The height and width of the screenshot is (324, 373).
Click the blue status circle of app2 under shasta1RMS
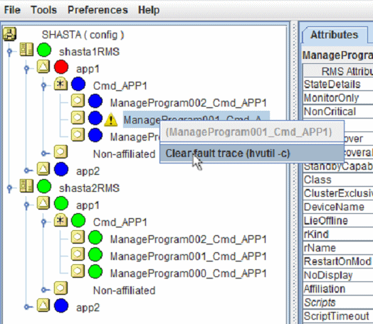[61, 169]
